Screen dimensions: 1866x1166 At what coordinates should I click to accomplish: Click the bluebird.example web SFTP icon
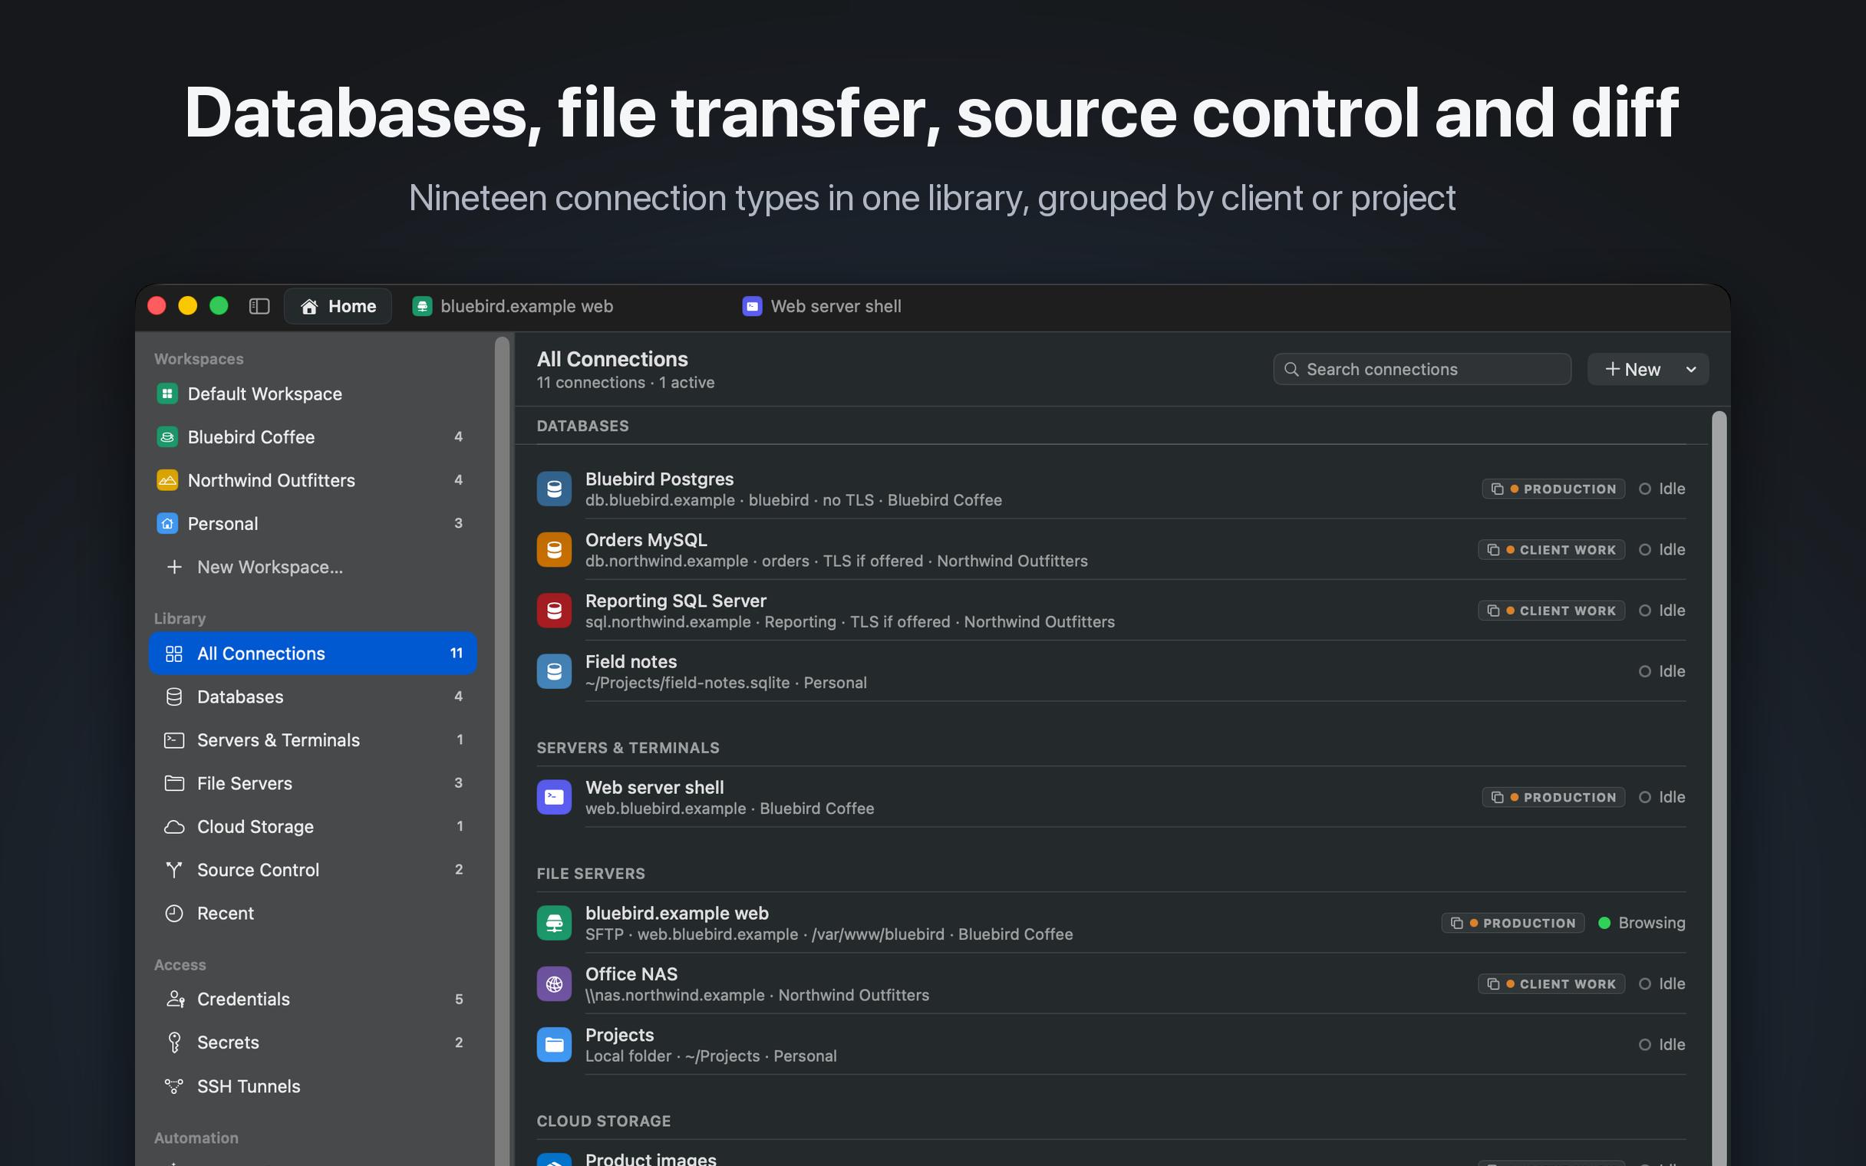click(554, 923)
